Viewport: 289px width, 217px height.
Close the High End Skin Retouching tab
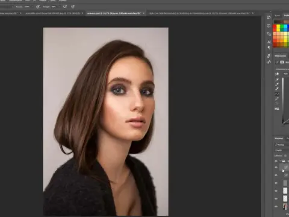(x=252, y=13)
